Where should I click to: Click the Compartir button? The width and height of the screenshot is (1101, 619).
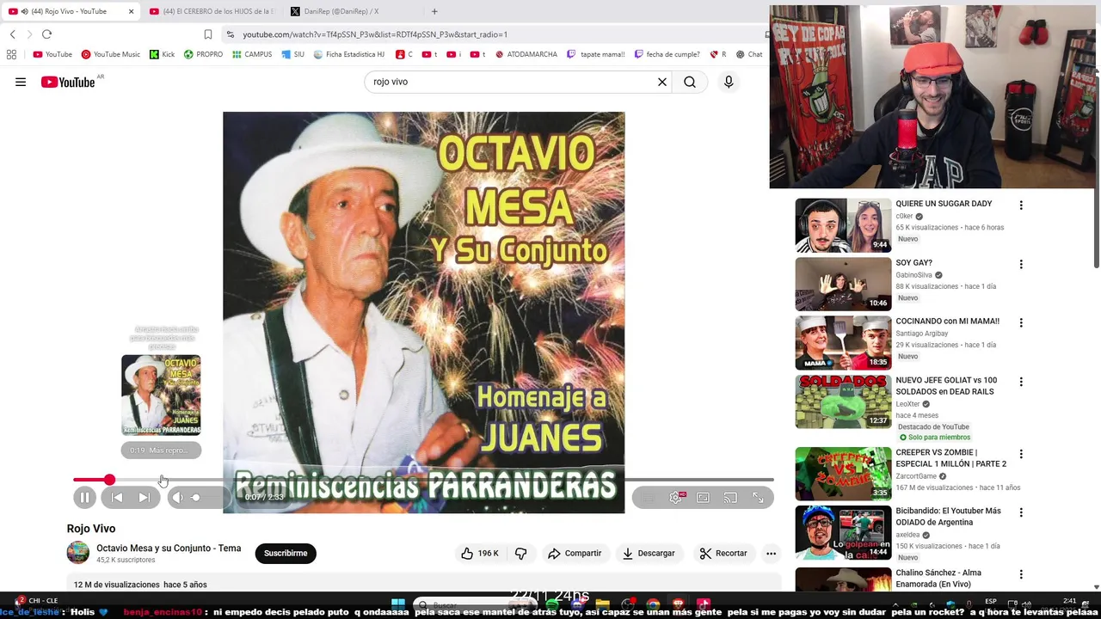(x=575, y=553)
